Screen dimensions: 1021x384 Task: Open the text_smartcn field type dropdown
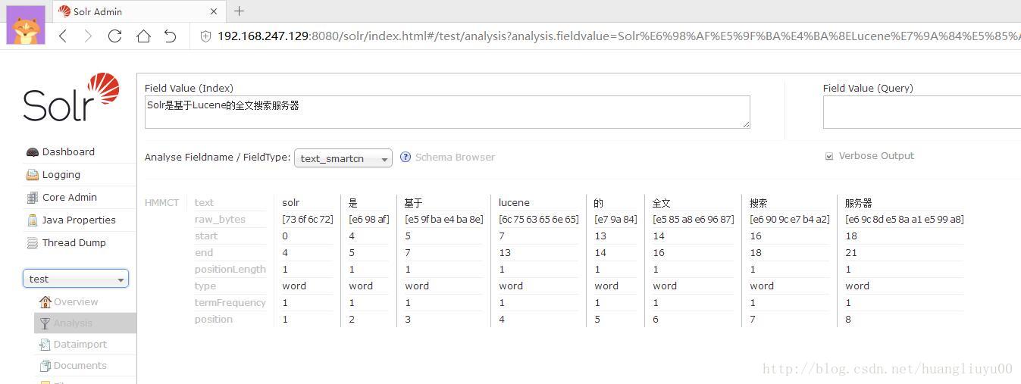(343, 158)
